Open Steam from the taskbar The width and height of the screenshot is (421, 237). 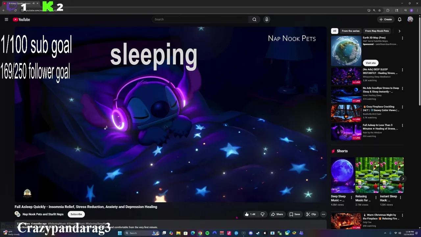click(258, 233)
